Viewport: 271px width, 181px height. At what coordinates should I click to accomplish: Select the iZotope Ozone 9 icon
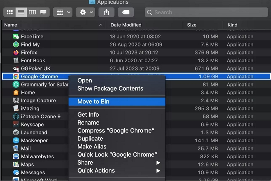coord(16,117)
